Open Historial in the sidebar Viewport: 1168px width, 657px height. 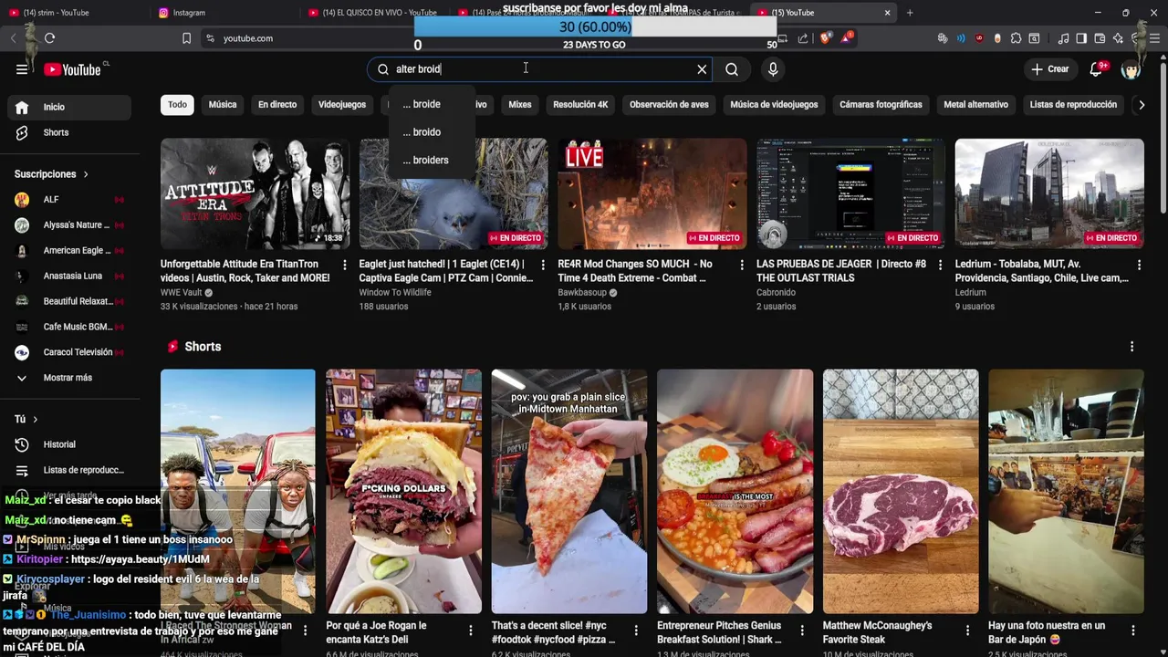click(x=69, y=444)
